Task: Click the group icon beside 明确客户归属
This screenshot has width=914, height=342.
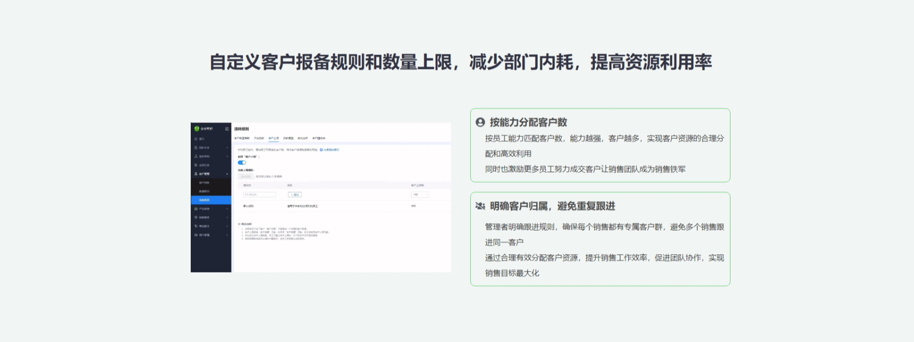Action: point(480,206)
